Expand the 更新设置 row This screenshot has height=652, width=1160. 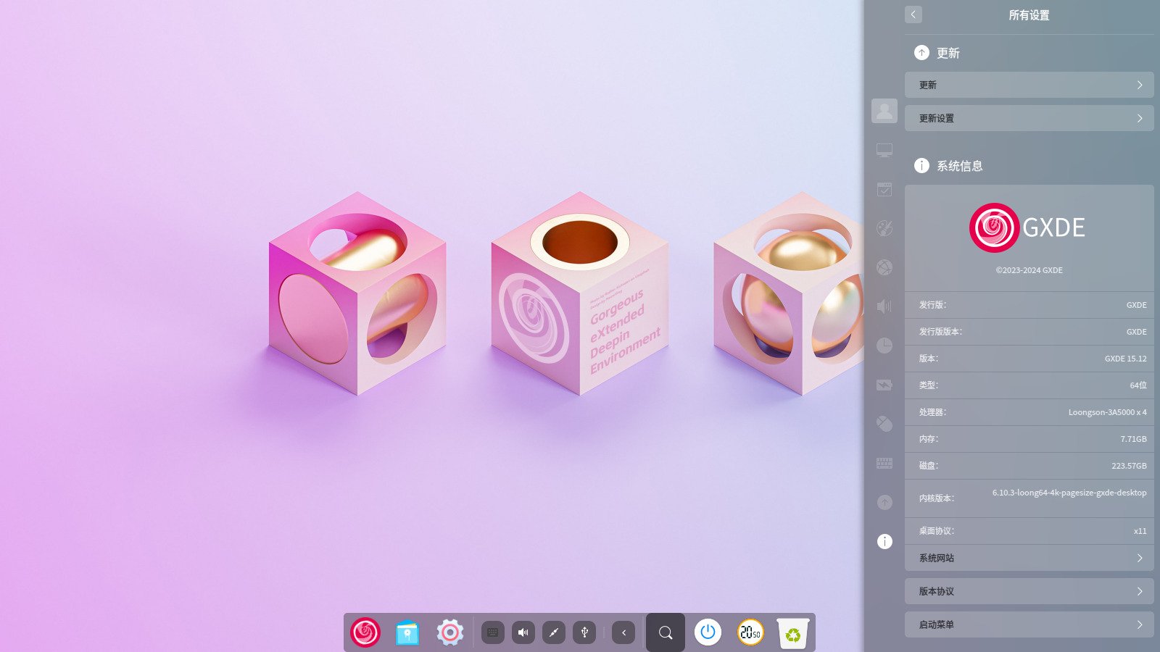(1029, 118)
